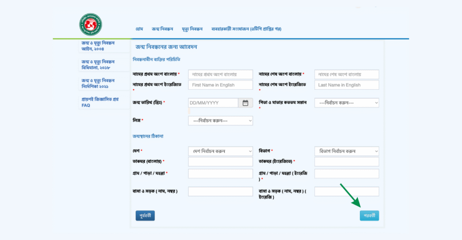462x240 pixels.
Task: Open জন্ম ও মৃত্যু নিবন্ধন আইন, ২০০৪ link
Action: pyautogui.click(x=98, y=46)
